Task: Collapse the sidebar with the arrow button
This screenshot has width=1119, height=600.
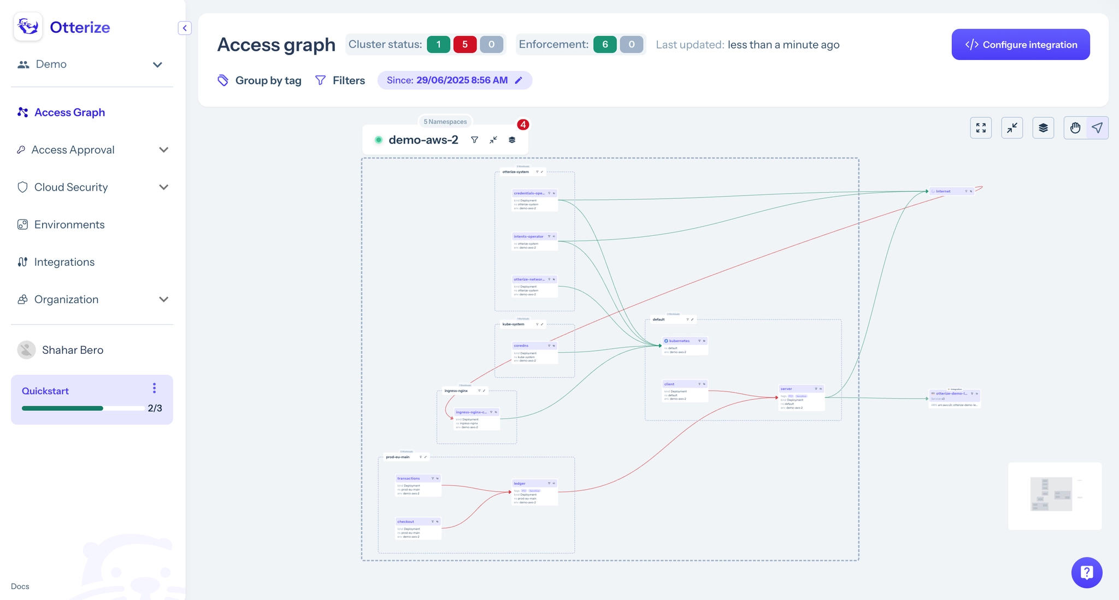Action: click(185, 28)
